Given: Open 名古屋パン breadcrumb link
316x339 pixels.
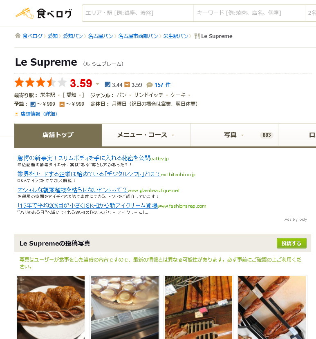Looking at the screenshot, I should coord(101,36).
